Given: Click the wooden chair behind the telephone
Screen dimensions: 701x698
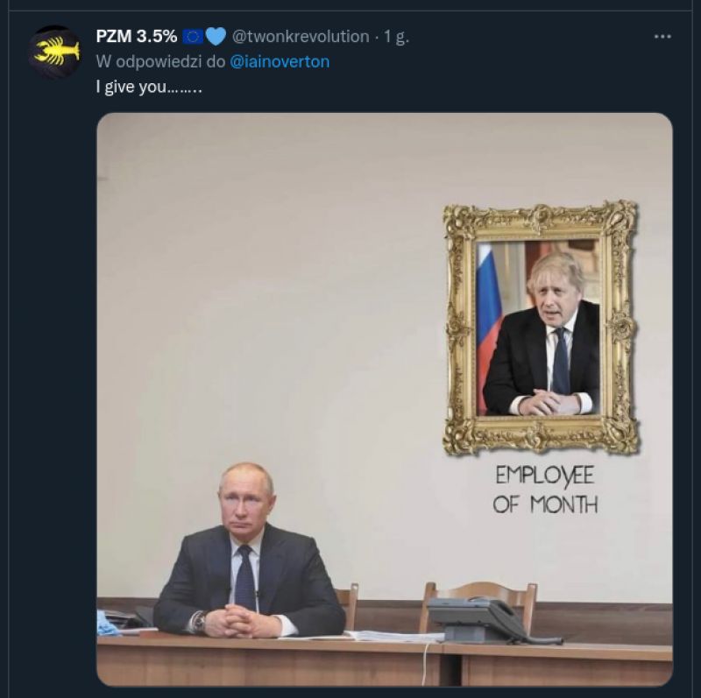Looking at the screenshot, I should [479, 599].
